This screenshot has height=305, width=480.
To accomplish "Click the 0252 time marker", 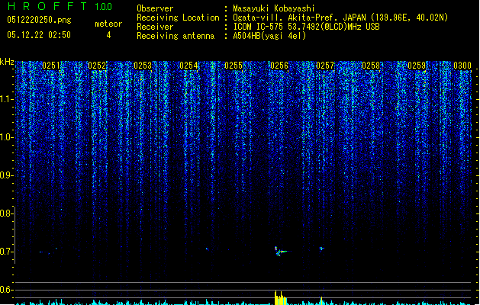I will 97,66.
